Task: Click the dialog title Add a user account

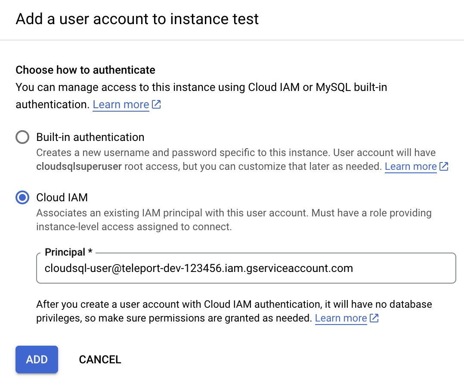Action: coord(137,19)
